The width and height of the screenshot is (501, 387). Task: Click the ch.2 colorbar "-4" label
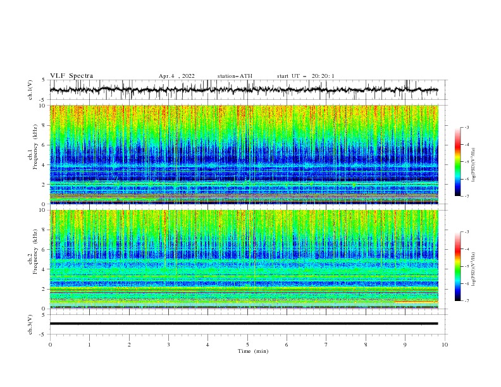[467, 249]
